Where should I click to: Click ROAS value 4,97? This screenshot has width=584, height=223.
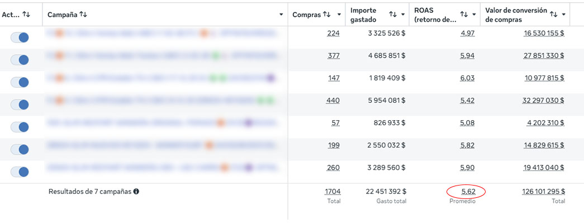click(467, 34)
